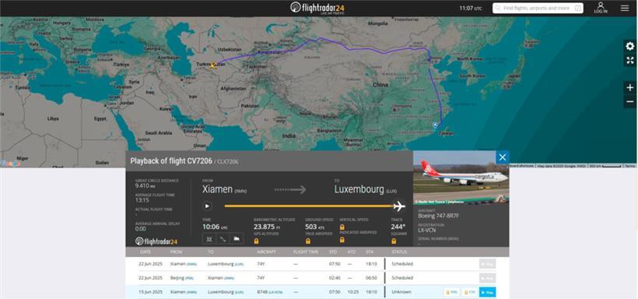Viewport: 638px width, 299px height.
Task: Zoom out the map with minus
Action: point(630,101)
